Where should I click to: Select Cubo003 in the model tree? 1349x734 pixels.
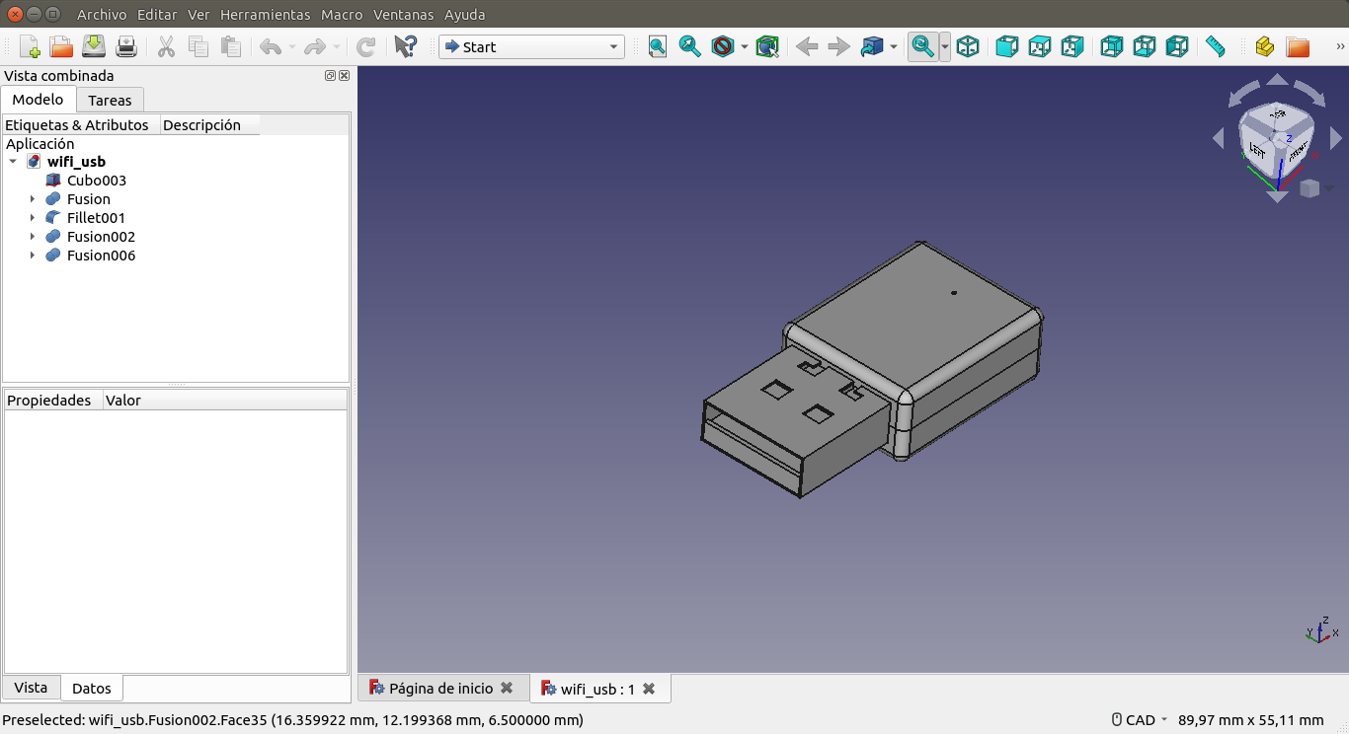[x=96, y=181]
